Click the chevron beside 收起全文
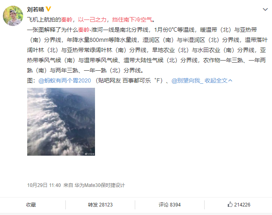The height and width of the screenshot is (215, 272). pyautogui.click(x=230, y=80)
